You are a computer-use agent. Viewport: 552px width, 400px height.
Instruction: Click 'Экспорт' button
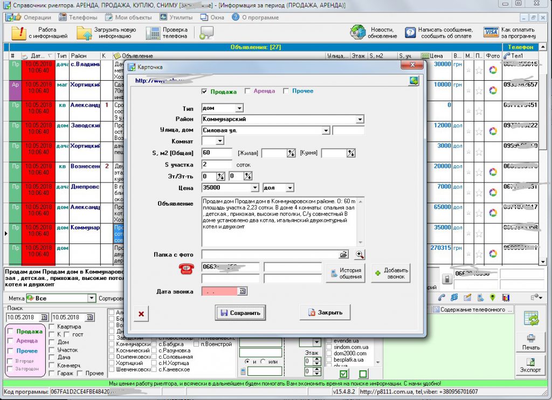(x=531, y=366)
